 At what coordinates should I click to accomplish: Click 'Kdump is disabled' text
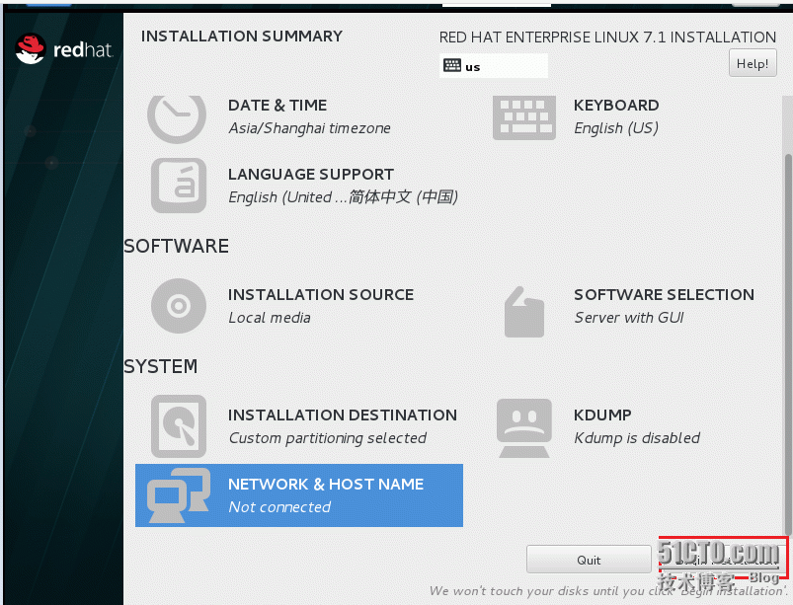click(x=637, y=438)
